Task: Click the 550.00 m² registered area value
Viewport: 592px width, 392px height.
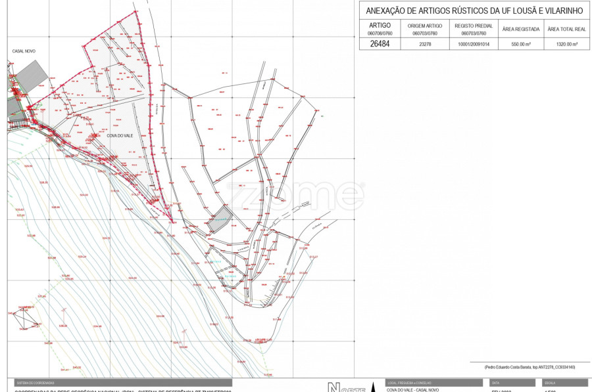Action: 520,44
